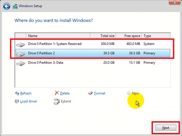Viewport: 182px width, 136px height.
Task: Click drive icon for Partition 3 Data
Action: click(21, 63)
